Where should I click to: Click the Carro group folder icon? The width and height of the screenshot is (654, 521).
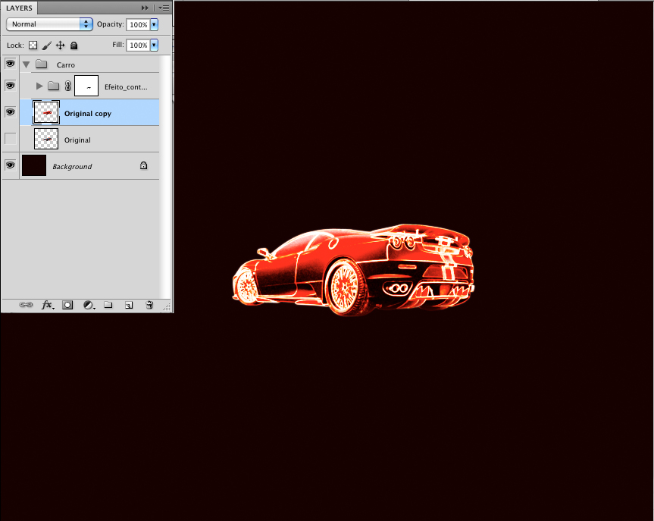pos(41,64)
